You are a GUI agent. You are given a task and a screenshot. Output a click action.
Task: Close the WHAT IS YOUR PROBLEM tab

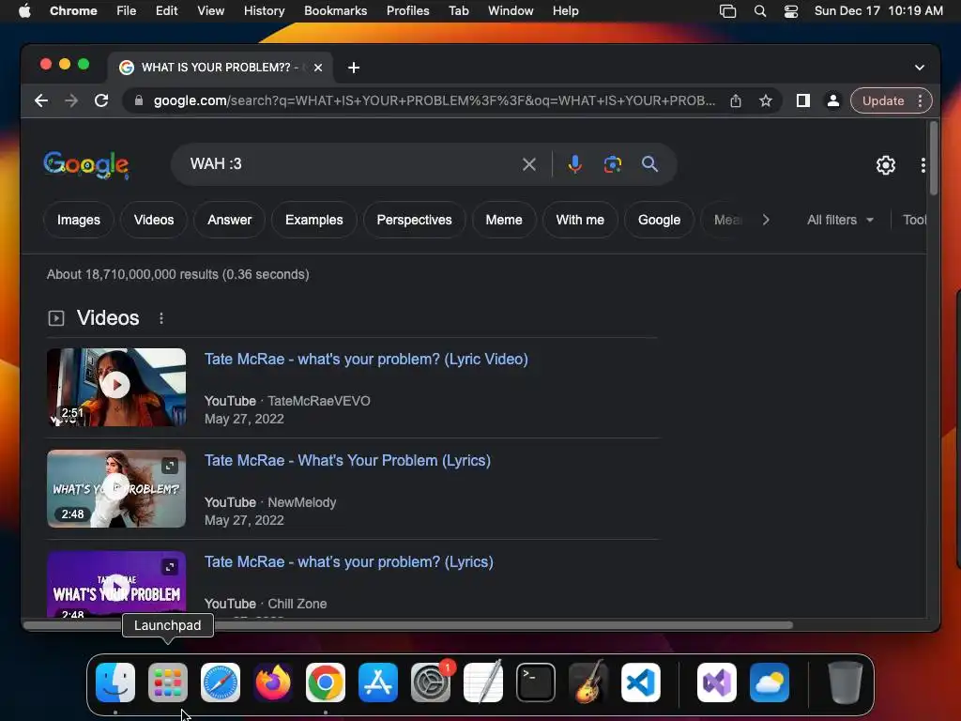click(x=318, y=68)
